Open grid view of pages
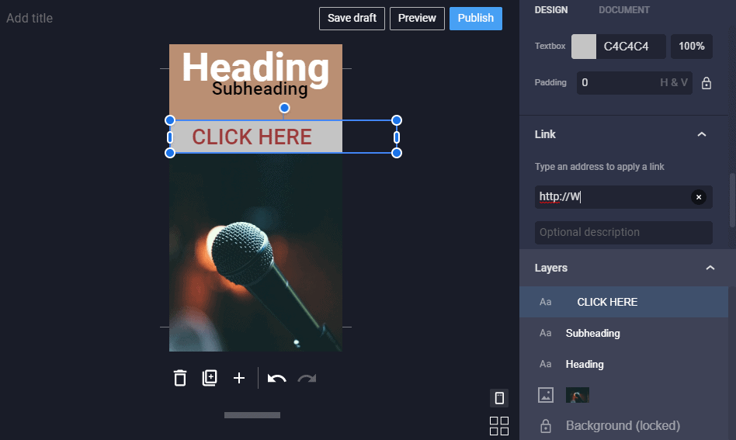 tap(499, 426)
